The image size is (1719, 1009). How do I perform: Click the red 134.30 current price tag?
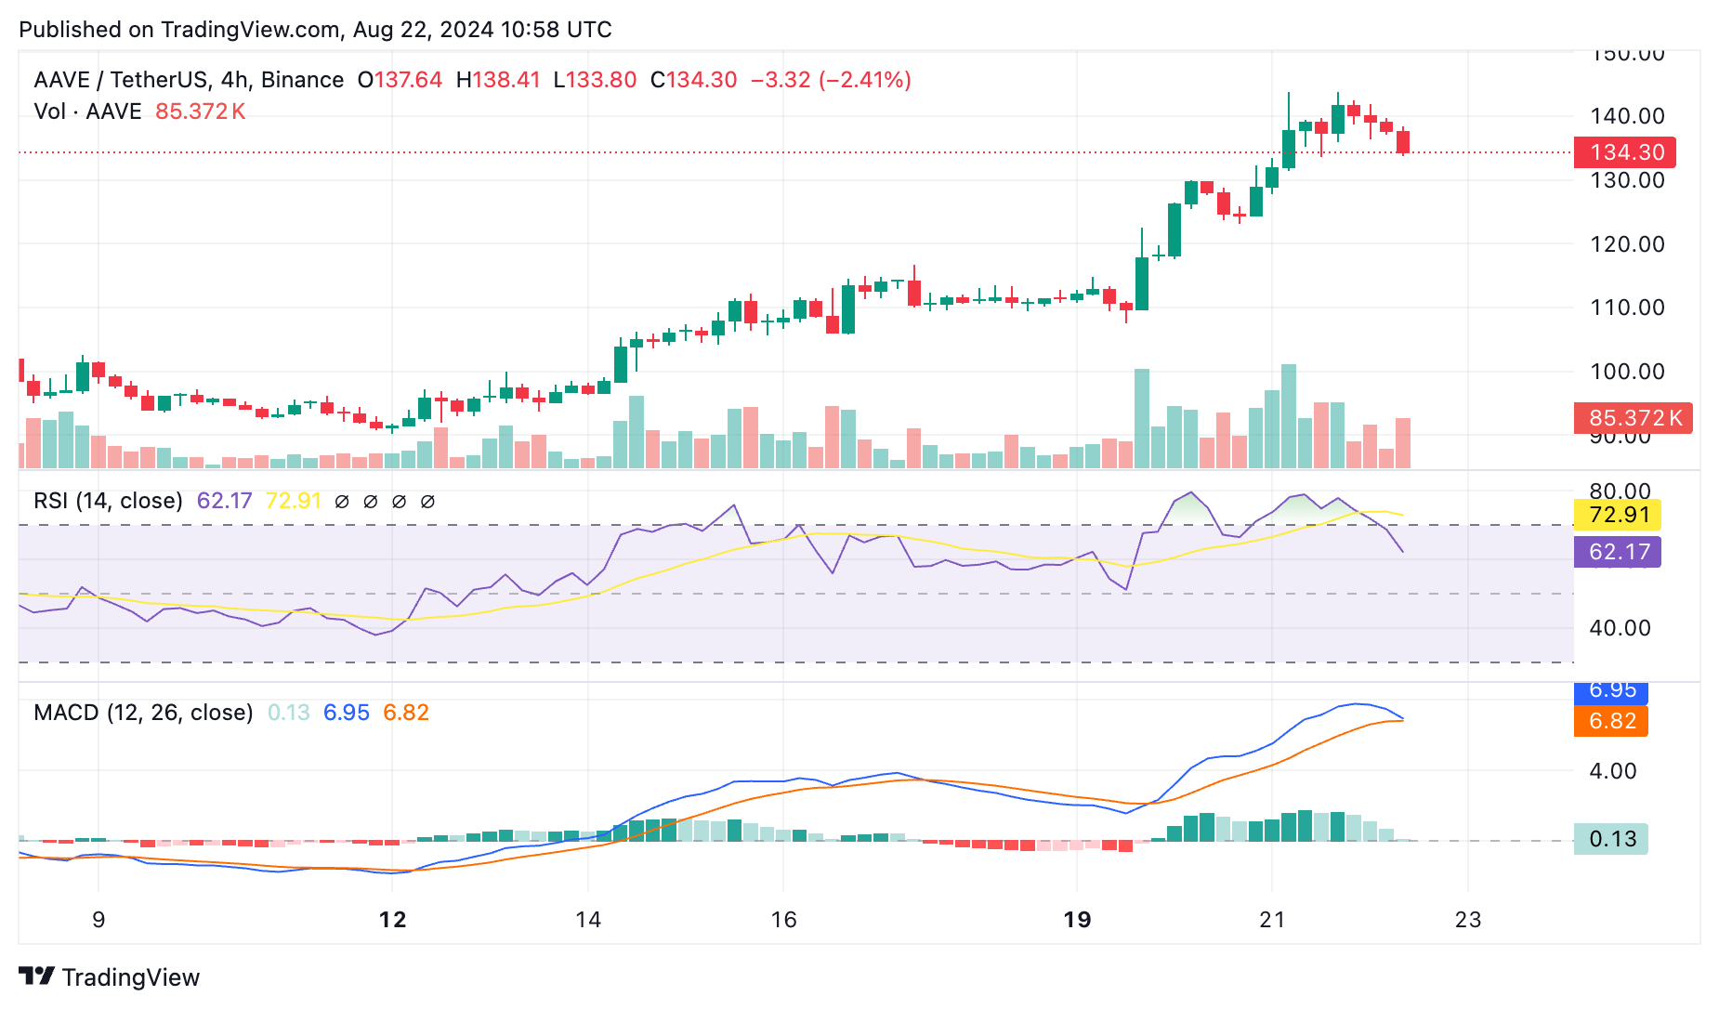point(1625,152)
